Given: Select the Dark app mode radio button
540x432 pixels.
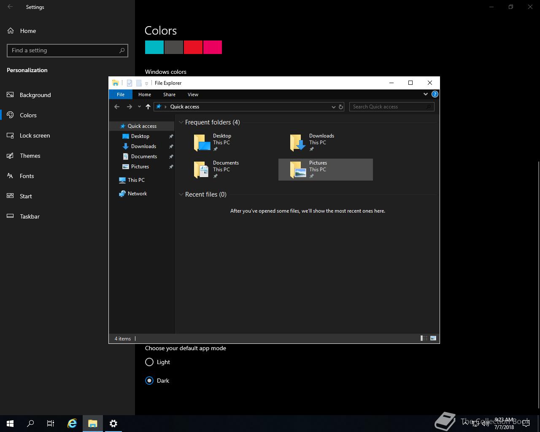Looking at the screenshot, I should (x=149, y=381).
